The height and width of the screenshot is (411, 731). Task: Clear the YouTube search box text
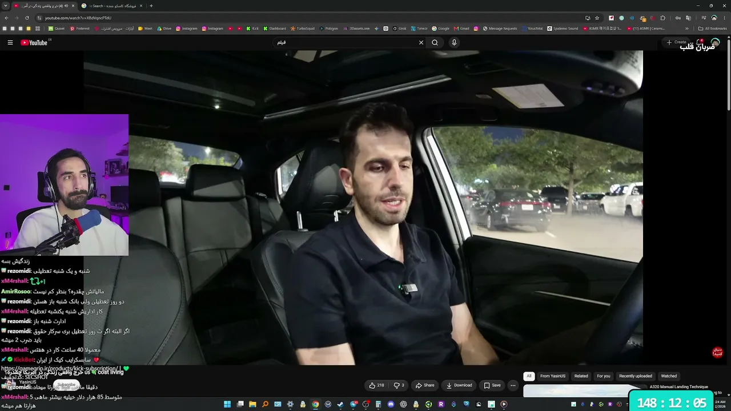(421, 42)
